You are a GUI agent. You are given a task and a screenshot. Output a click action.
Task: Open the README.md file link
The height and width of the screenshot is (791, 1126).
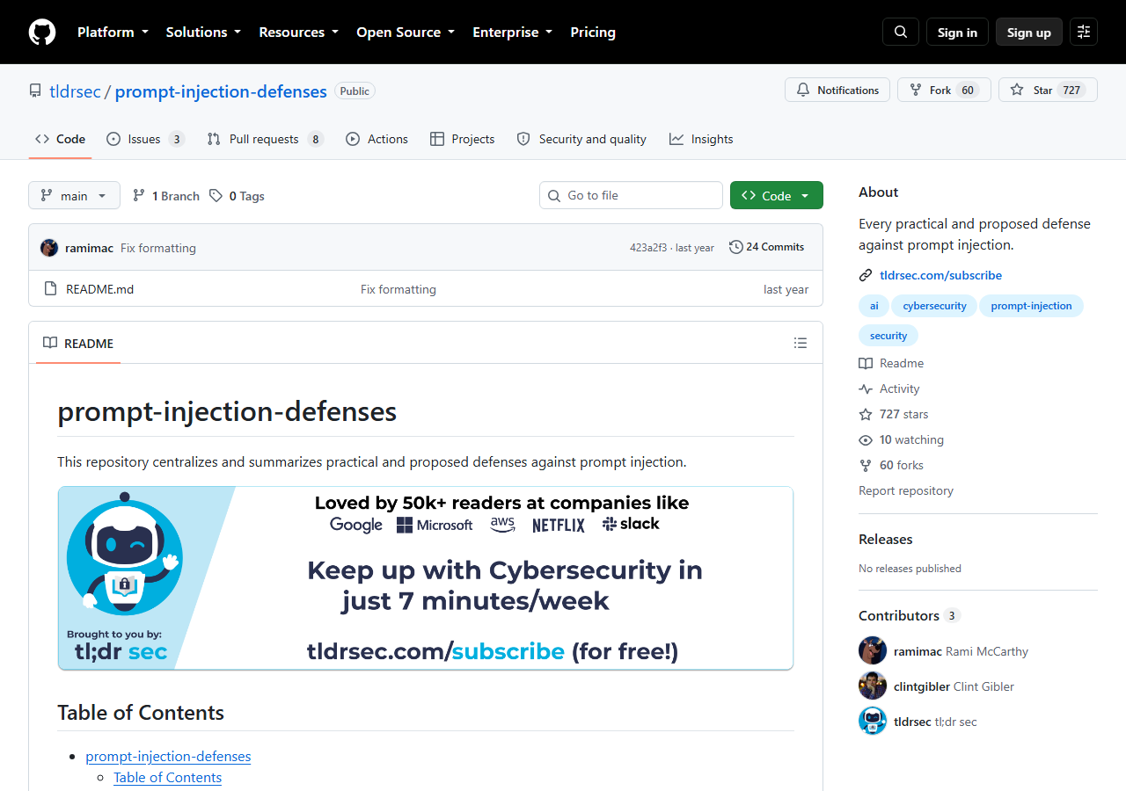click(100, 289)
